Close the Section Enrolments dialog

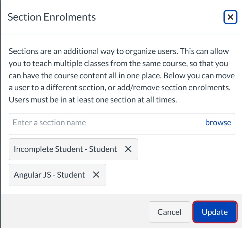[x=230, y=17]
